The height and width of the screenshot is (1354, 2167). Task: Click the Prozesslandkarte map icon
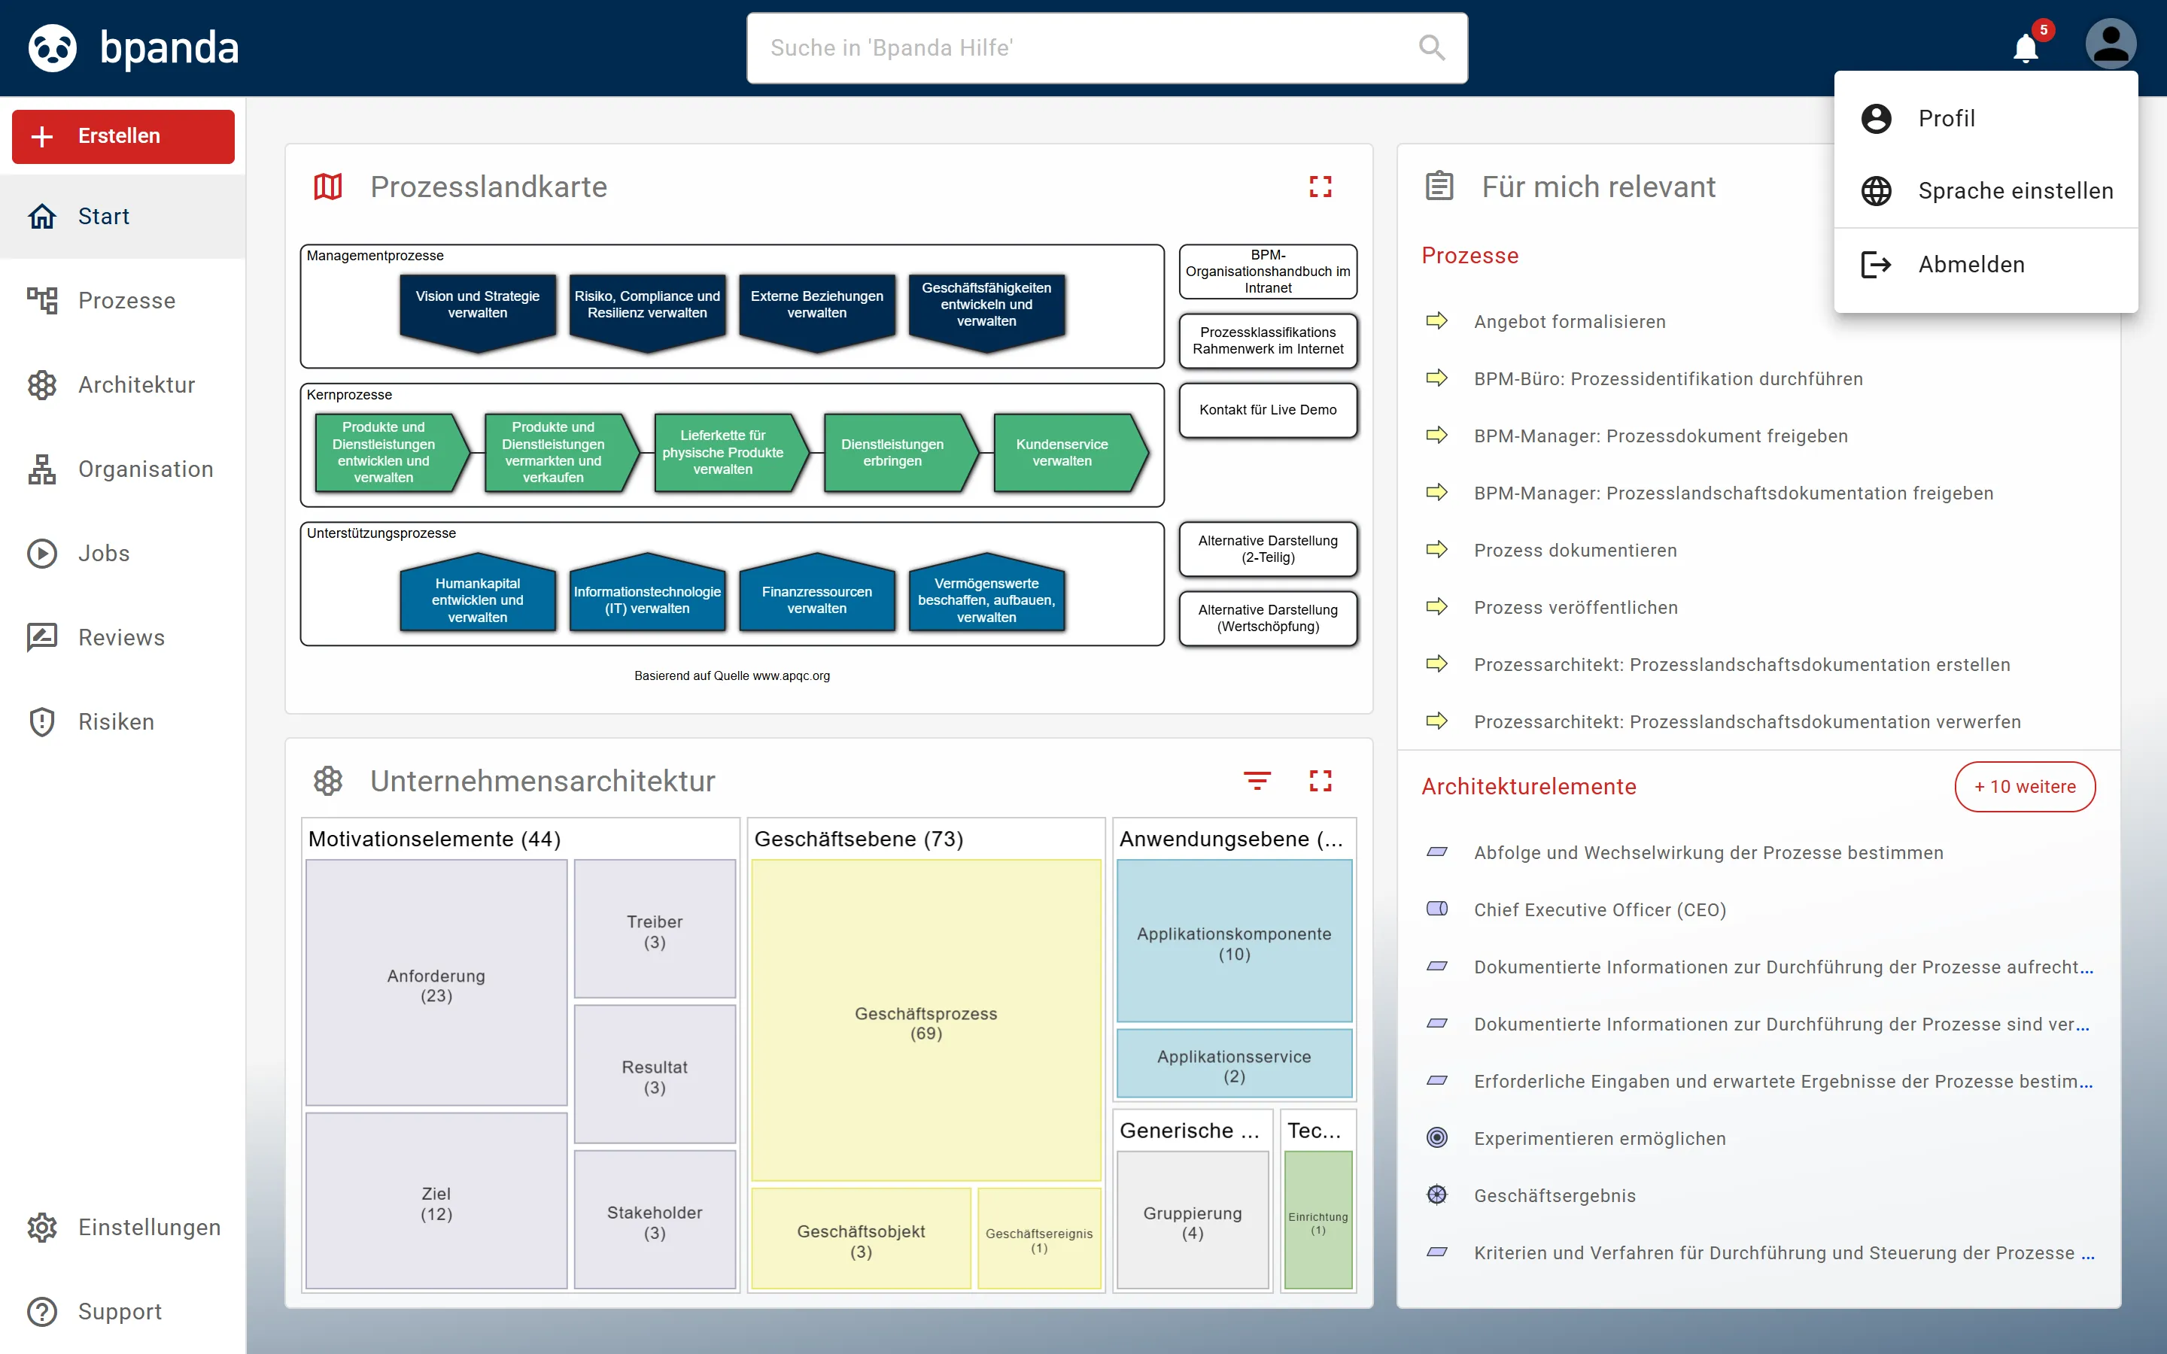pyautogui.click(x=328, y=187)
